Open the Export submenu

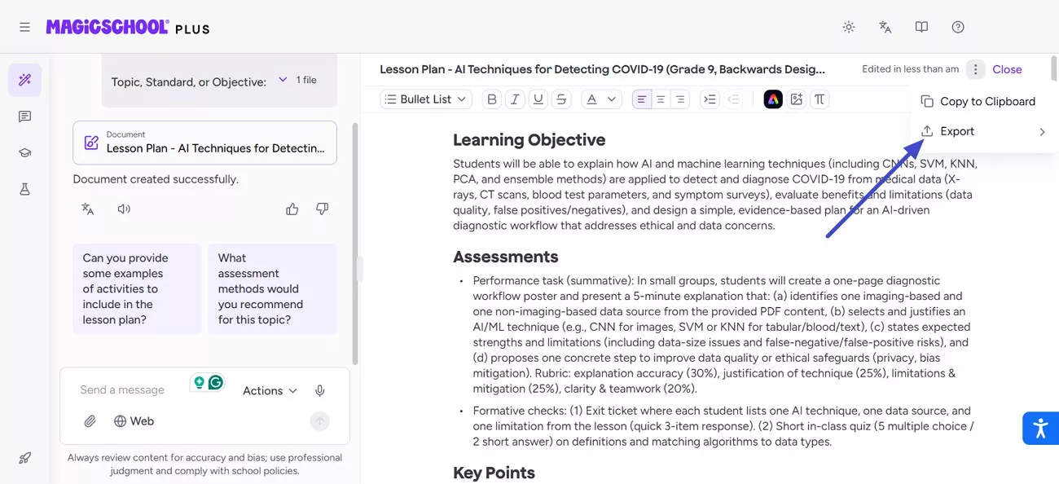pyautogui.click(x=983, y=131)
